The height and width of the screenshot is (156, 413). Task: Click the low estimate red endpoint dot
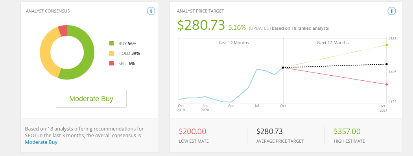(386, 84)
